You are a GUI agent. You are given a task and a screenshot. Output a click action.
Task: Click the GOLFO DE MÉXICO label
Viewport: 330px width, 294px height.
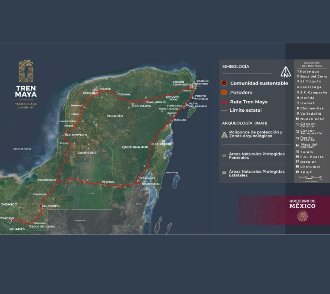22,149
